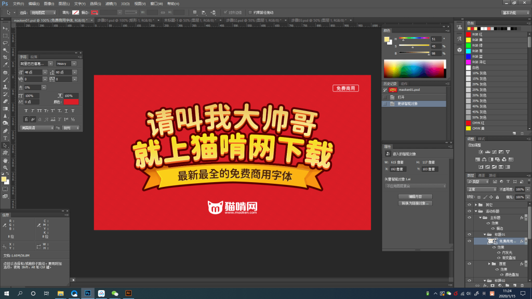Click the X position field in Properties
532x299 pixels.
coord(397,169)
